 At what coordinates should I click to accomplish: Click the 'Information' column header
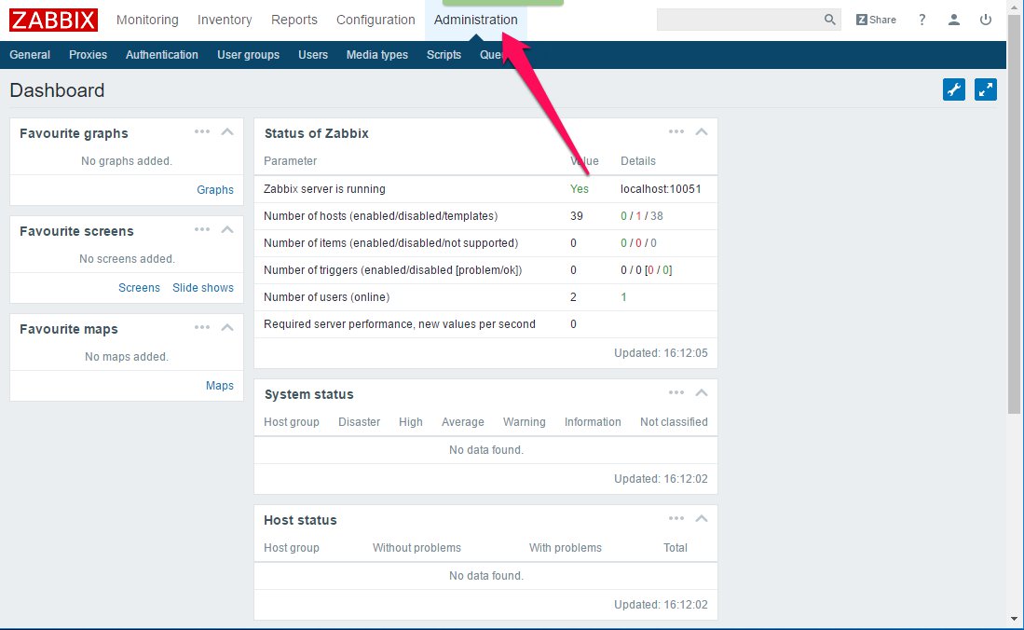(x=593, y=421)
